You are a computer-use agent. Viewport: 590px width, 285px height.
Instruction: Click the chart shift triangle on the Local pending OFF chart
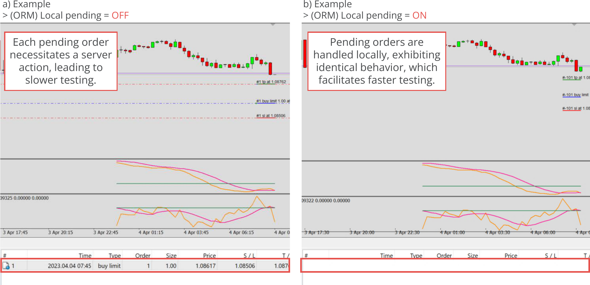[x=273, y=25]
